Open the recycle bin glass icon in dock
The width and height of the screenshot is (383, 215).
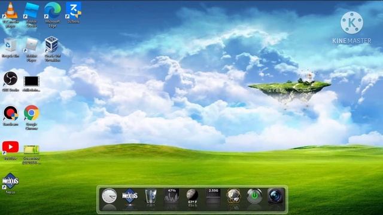[x=151, y=196]
